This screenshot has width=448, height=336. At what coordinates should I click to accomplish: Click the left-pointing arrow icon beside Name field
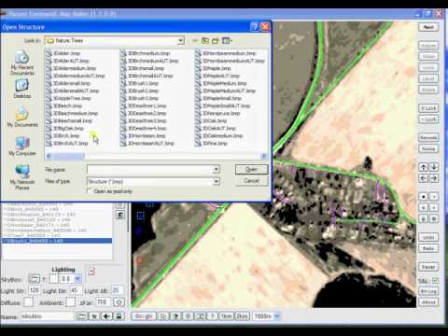pyautogui.click(x=106, y=316)
